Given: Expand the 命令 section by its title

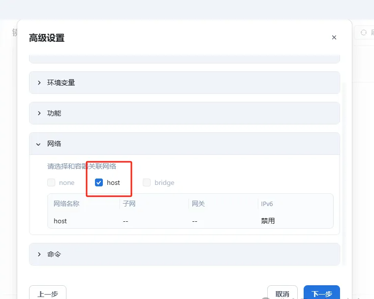Looking at the screenshot, I should click(54, 254).
